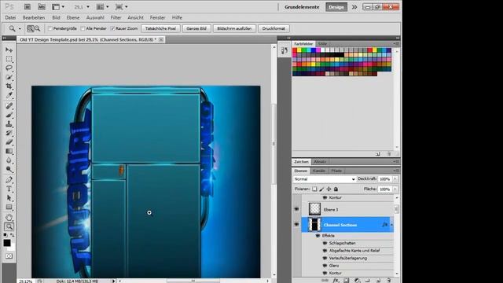Screen dimensions: 503x283
Task: Open the Deckkraft opacity slider arrow
Action: pyautogui.click(x=395, y=179)
